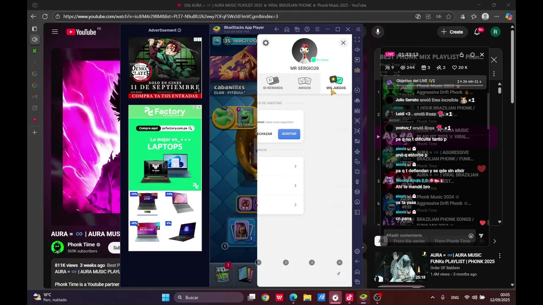Open YouTube hamburger guide menu
The image size is (543, 305).
55,32
